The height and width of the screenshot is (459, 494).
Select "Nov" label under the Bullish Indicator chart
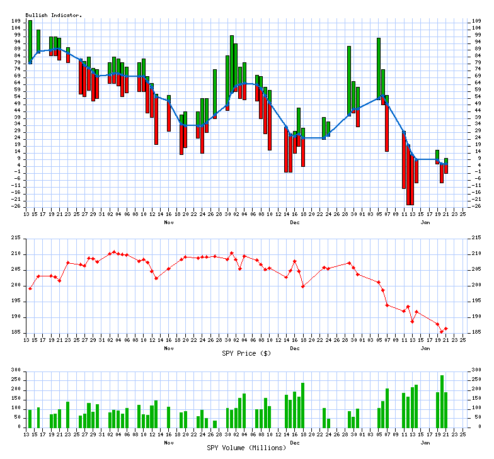point(168,222)
